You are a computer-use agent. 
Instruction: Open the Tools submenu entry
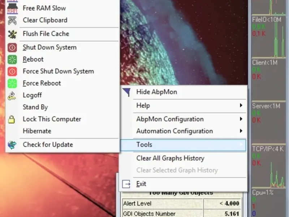click(x=183, y=145)
